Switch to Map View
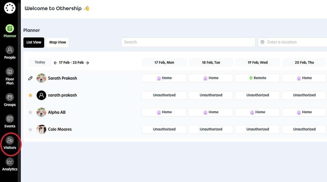The height and width of the screenshot is (182, 327). (x=58, y=43)
